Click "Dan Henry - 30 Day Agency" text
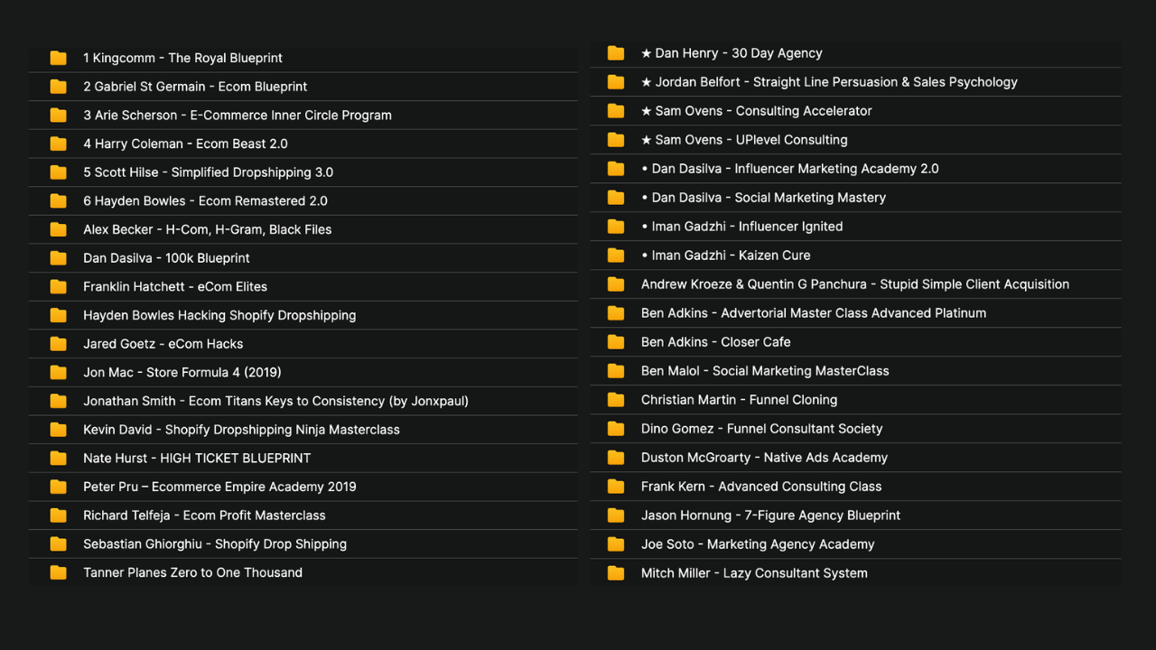 click(739, 53)
